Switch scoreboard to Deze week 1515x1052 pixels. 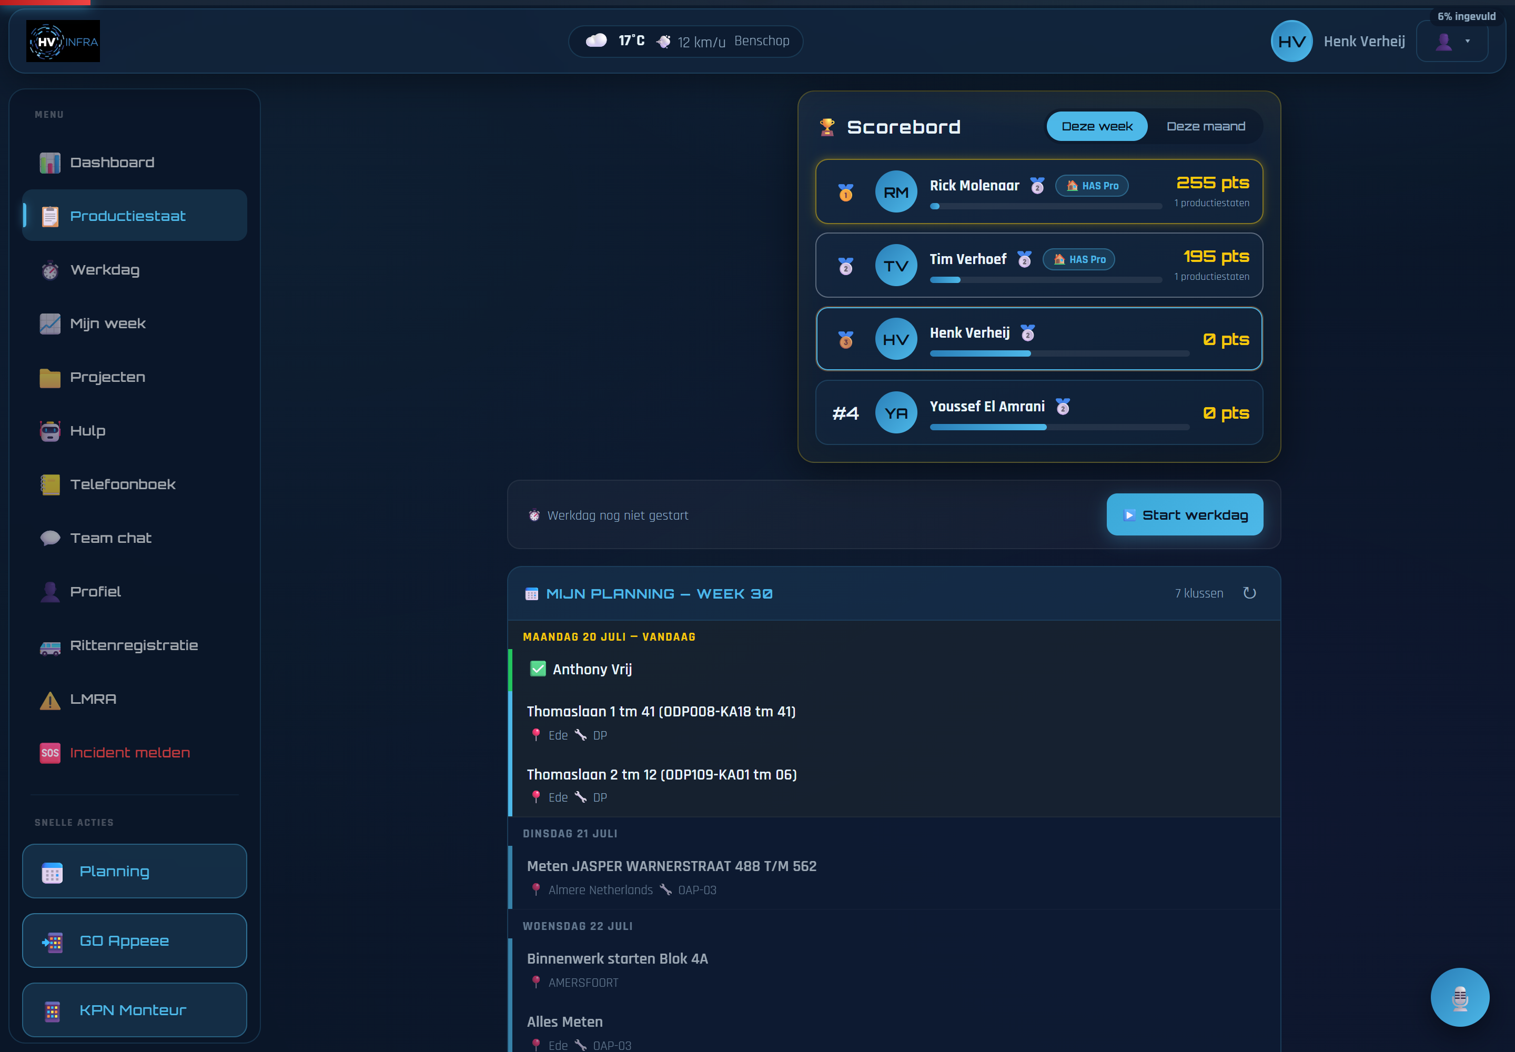(1097, 126)
